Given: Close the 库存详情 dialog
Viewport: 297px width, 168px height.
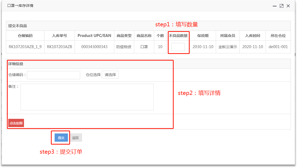Looking at the screenshot, I should click(x=288, y=6).
